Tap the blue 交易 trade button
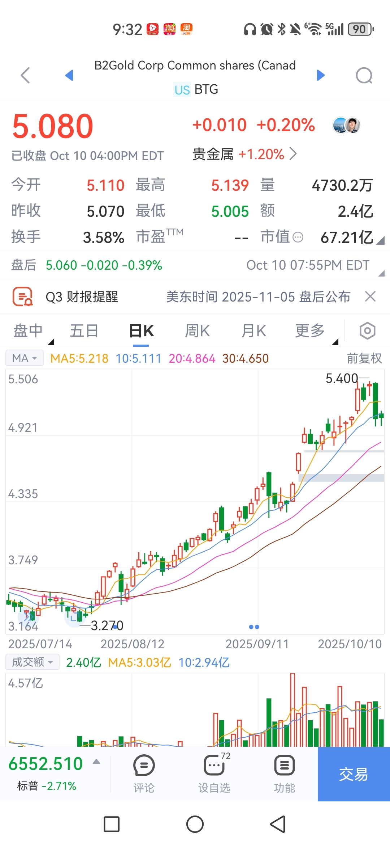The height and width of the screenshot is (847, 390). pos(354,774)
